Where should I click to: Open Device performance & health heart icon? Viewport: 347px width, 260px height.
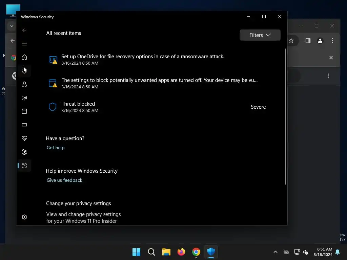point(24,138)
